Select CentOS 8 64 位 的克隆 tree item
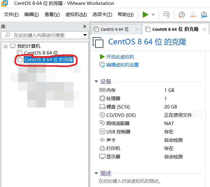This screenshot has width=210, height=187. [x=49, y=59]
